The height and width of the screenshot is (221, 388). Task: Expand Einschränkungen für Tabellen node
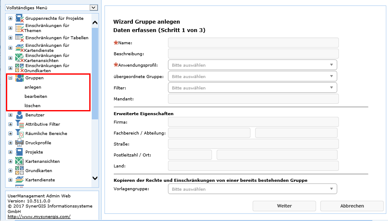click(x=11, y=38)
